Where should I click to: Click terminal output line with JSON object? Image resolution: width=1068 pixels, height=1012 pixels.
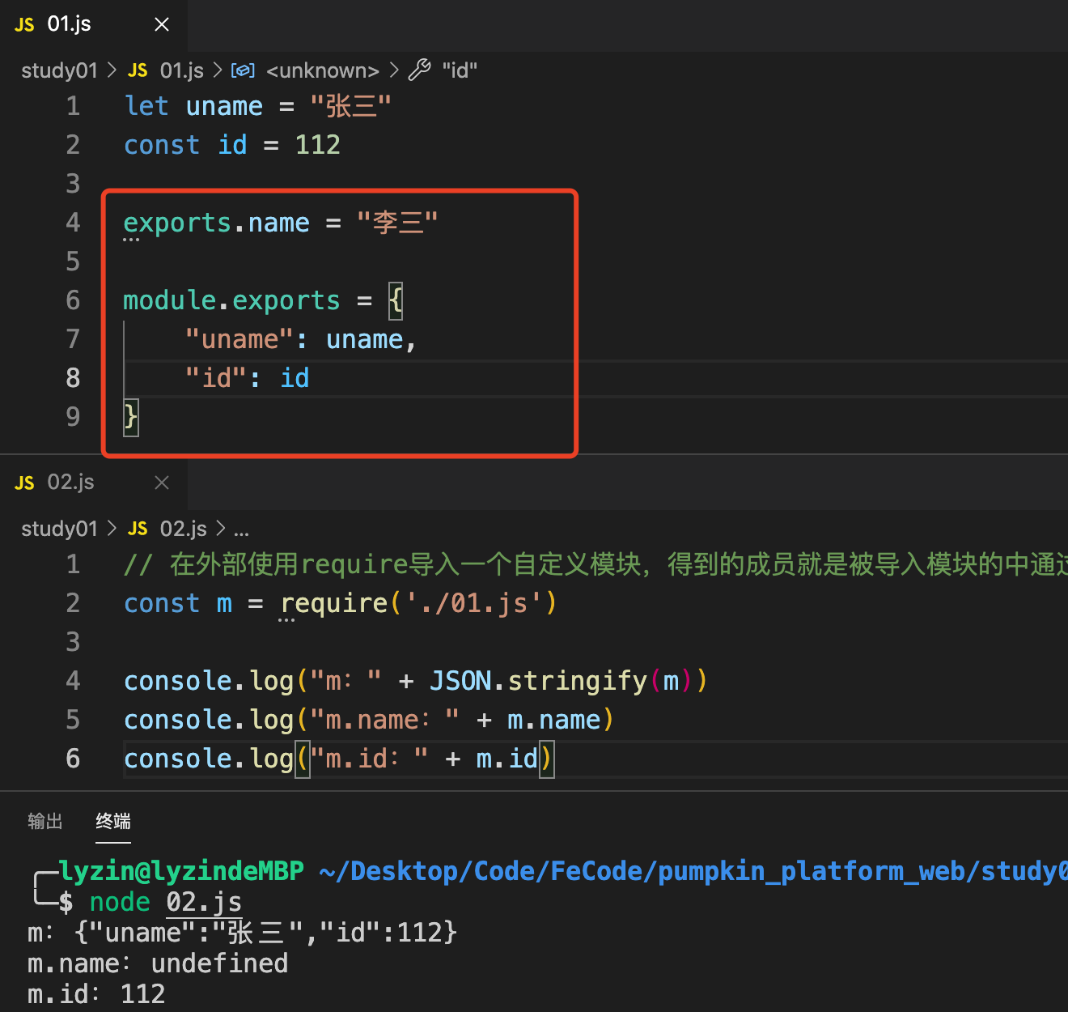[x=243, y=933]
